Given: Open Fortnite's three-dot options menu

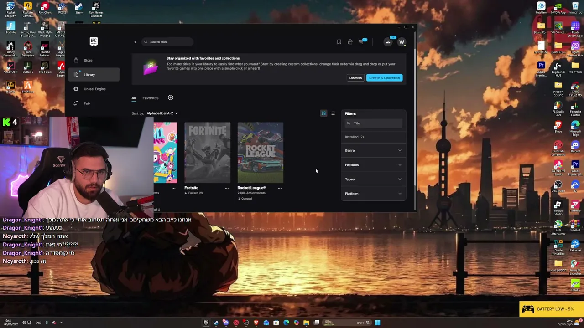Looking at the screenshot, I should click(226, 188).
